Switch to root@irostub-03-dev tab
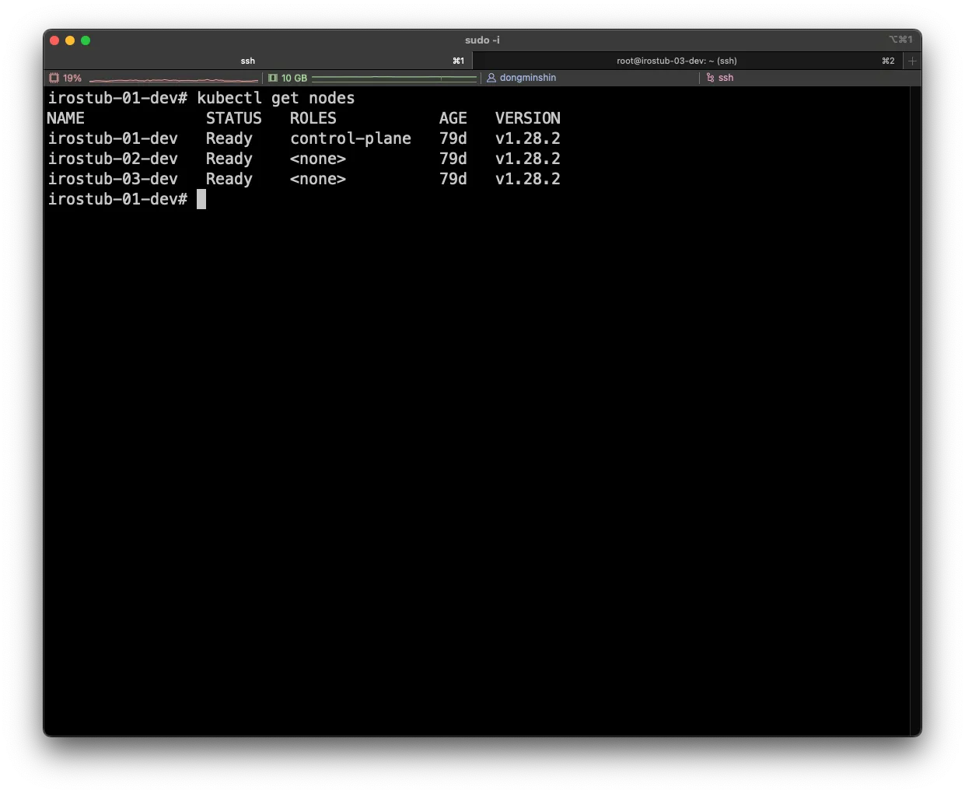The width and height of the screenshot is (965, 794). (677, 61)
